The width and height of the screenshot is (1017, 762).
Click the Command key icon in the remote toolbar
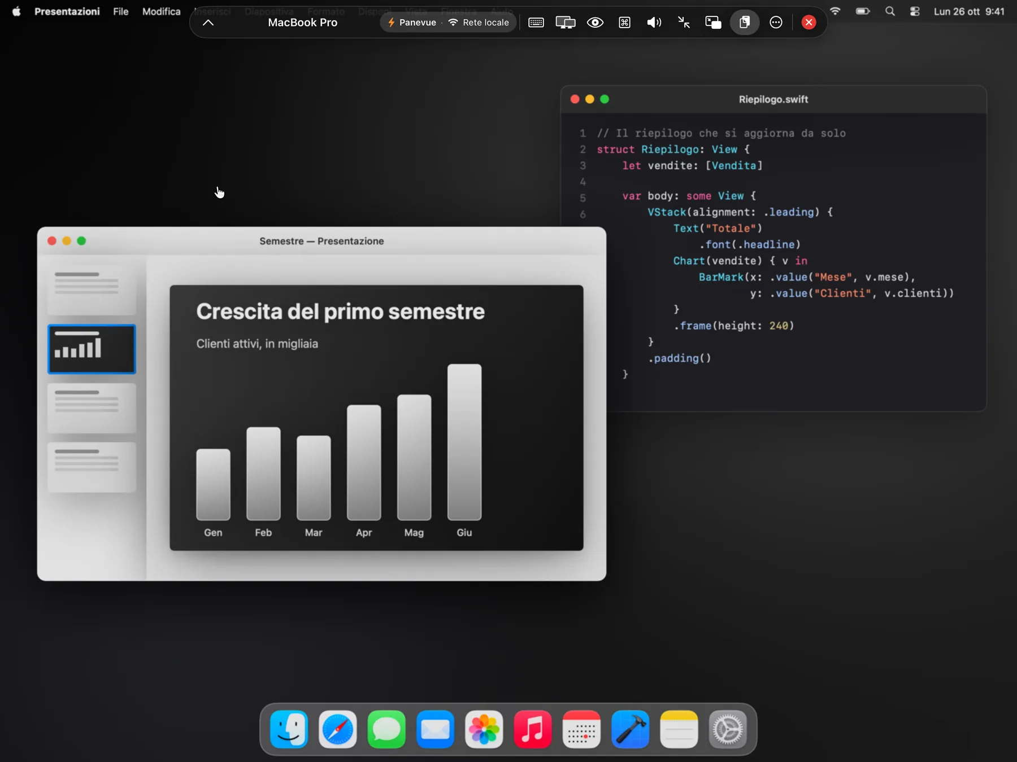(x=624, y=23)
